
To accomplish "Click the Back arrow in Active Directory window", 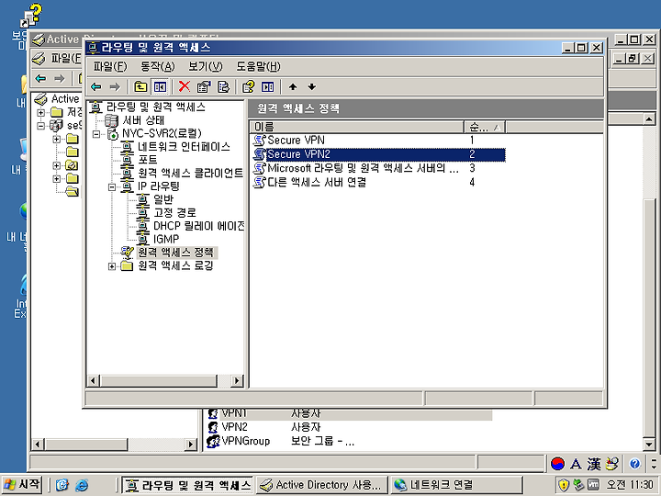I will (41, 78).
